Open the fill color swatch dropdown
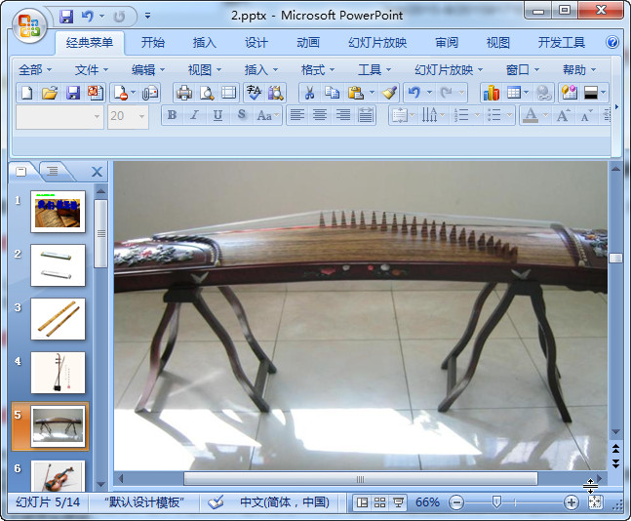The image size is (631, 521). pos(603,94)
